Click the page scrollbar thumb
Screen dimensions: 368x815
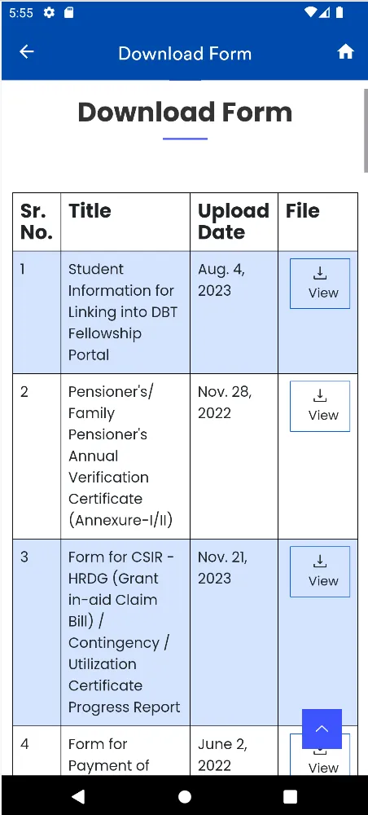pyautogui.click(x=366, y=130)
